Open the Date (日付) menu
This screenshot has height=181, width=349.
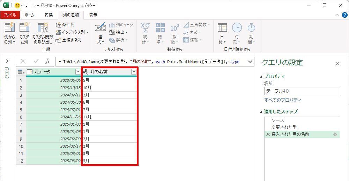click(222, 33)
